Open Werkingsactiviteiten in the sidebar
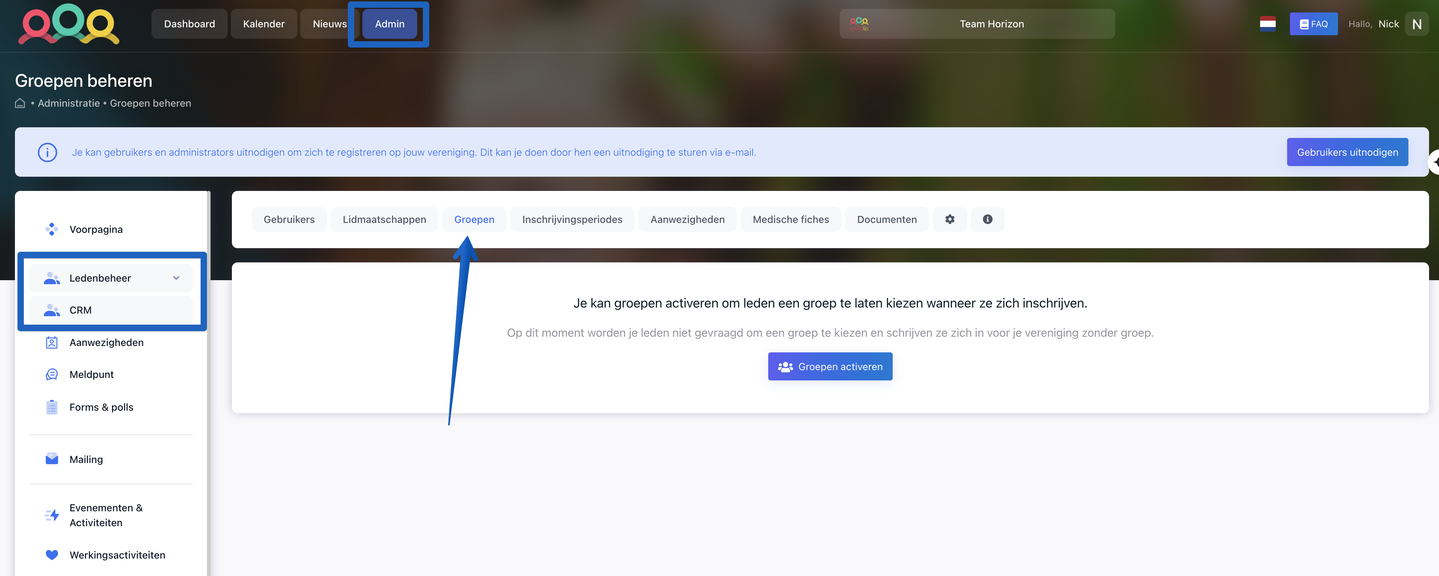The height and width of the screenshot is (576, 1439). tap(111, 555)
